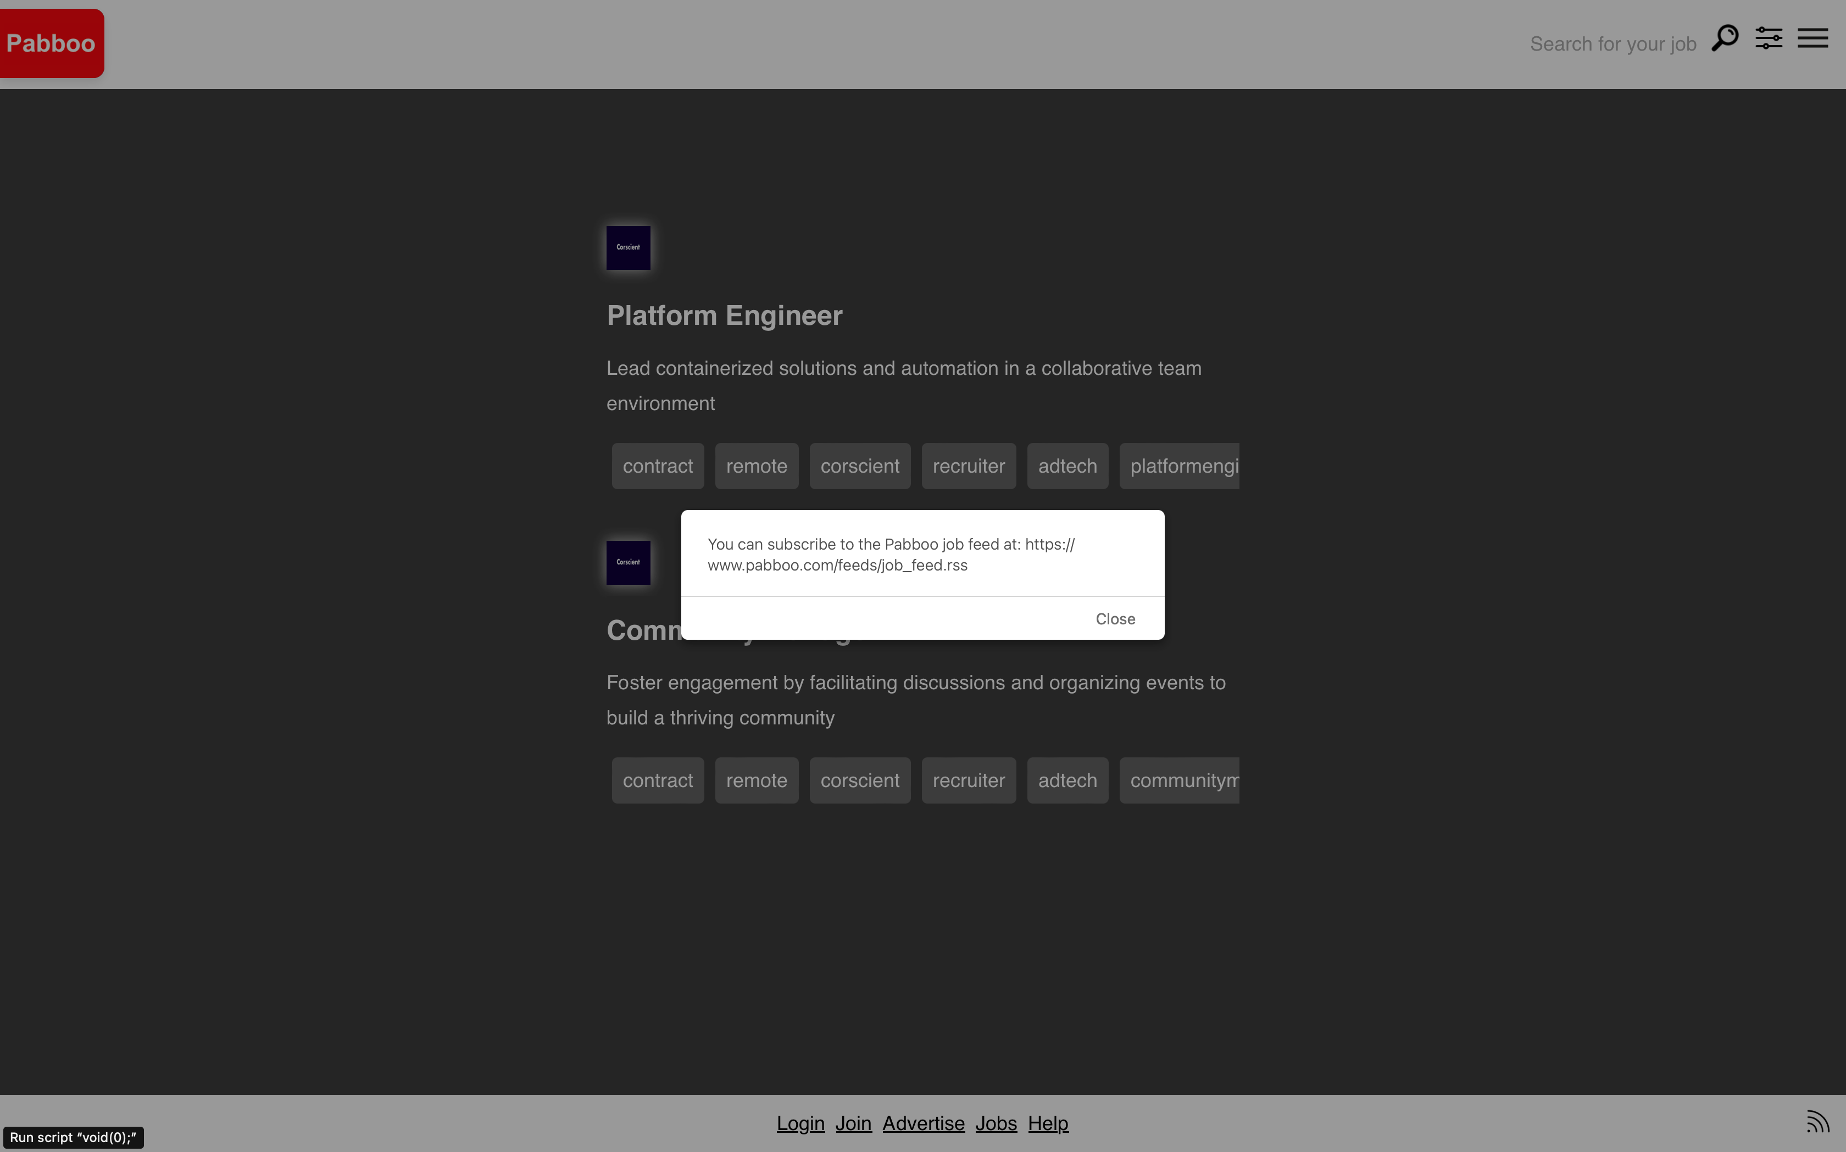Open the Help footer link
Viewport: 1846px width, 1152px height.
click(1048, 1123)
